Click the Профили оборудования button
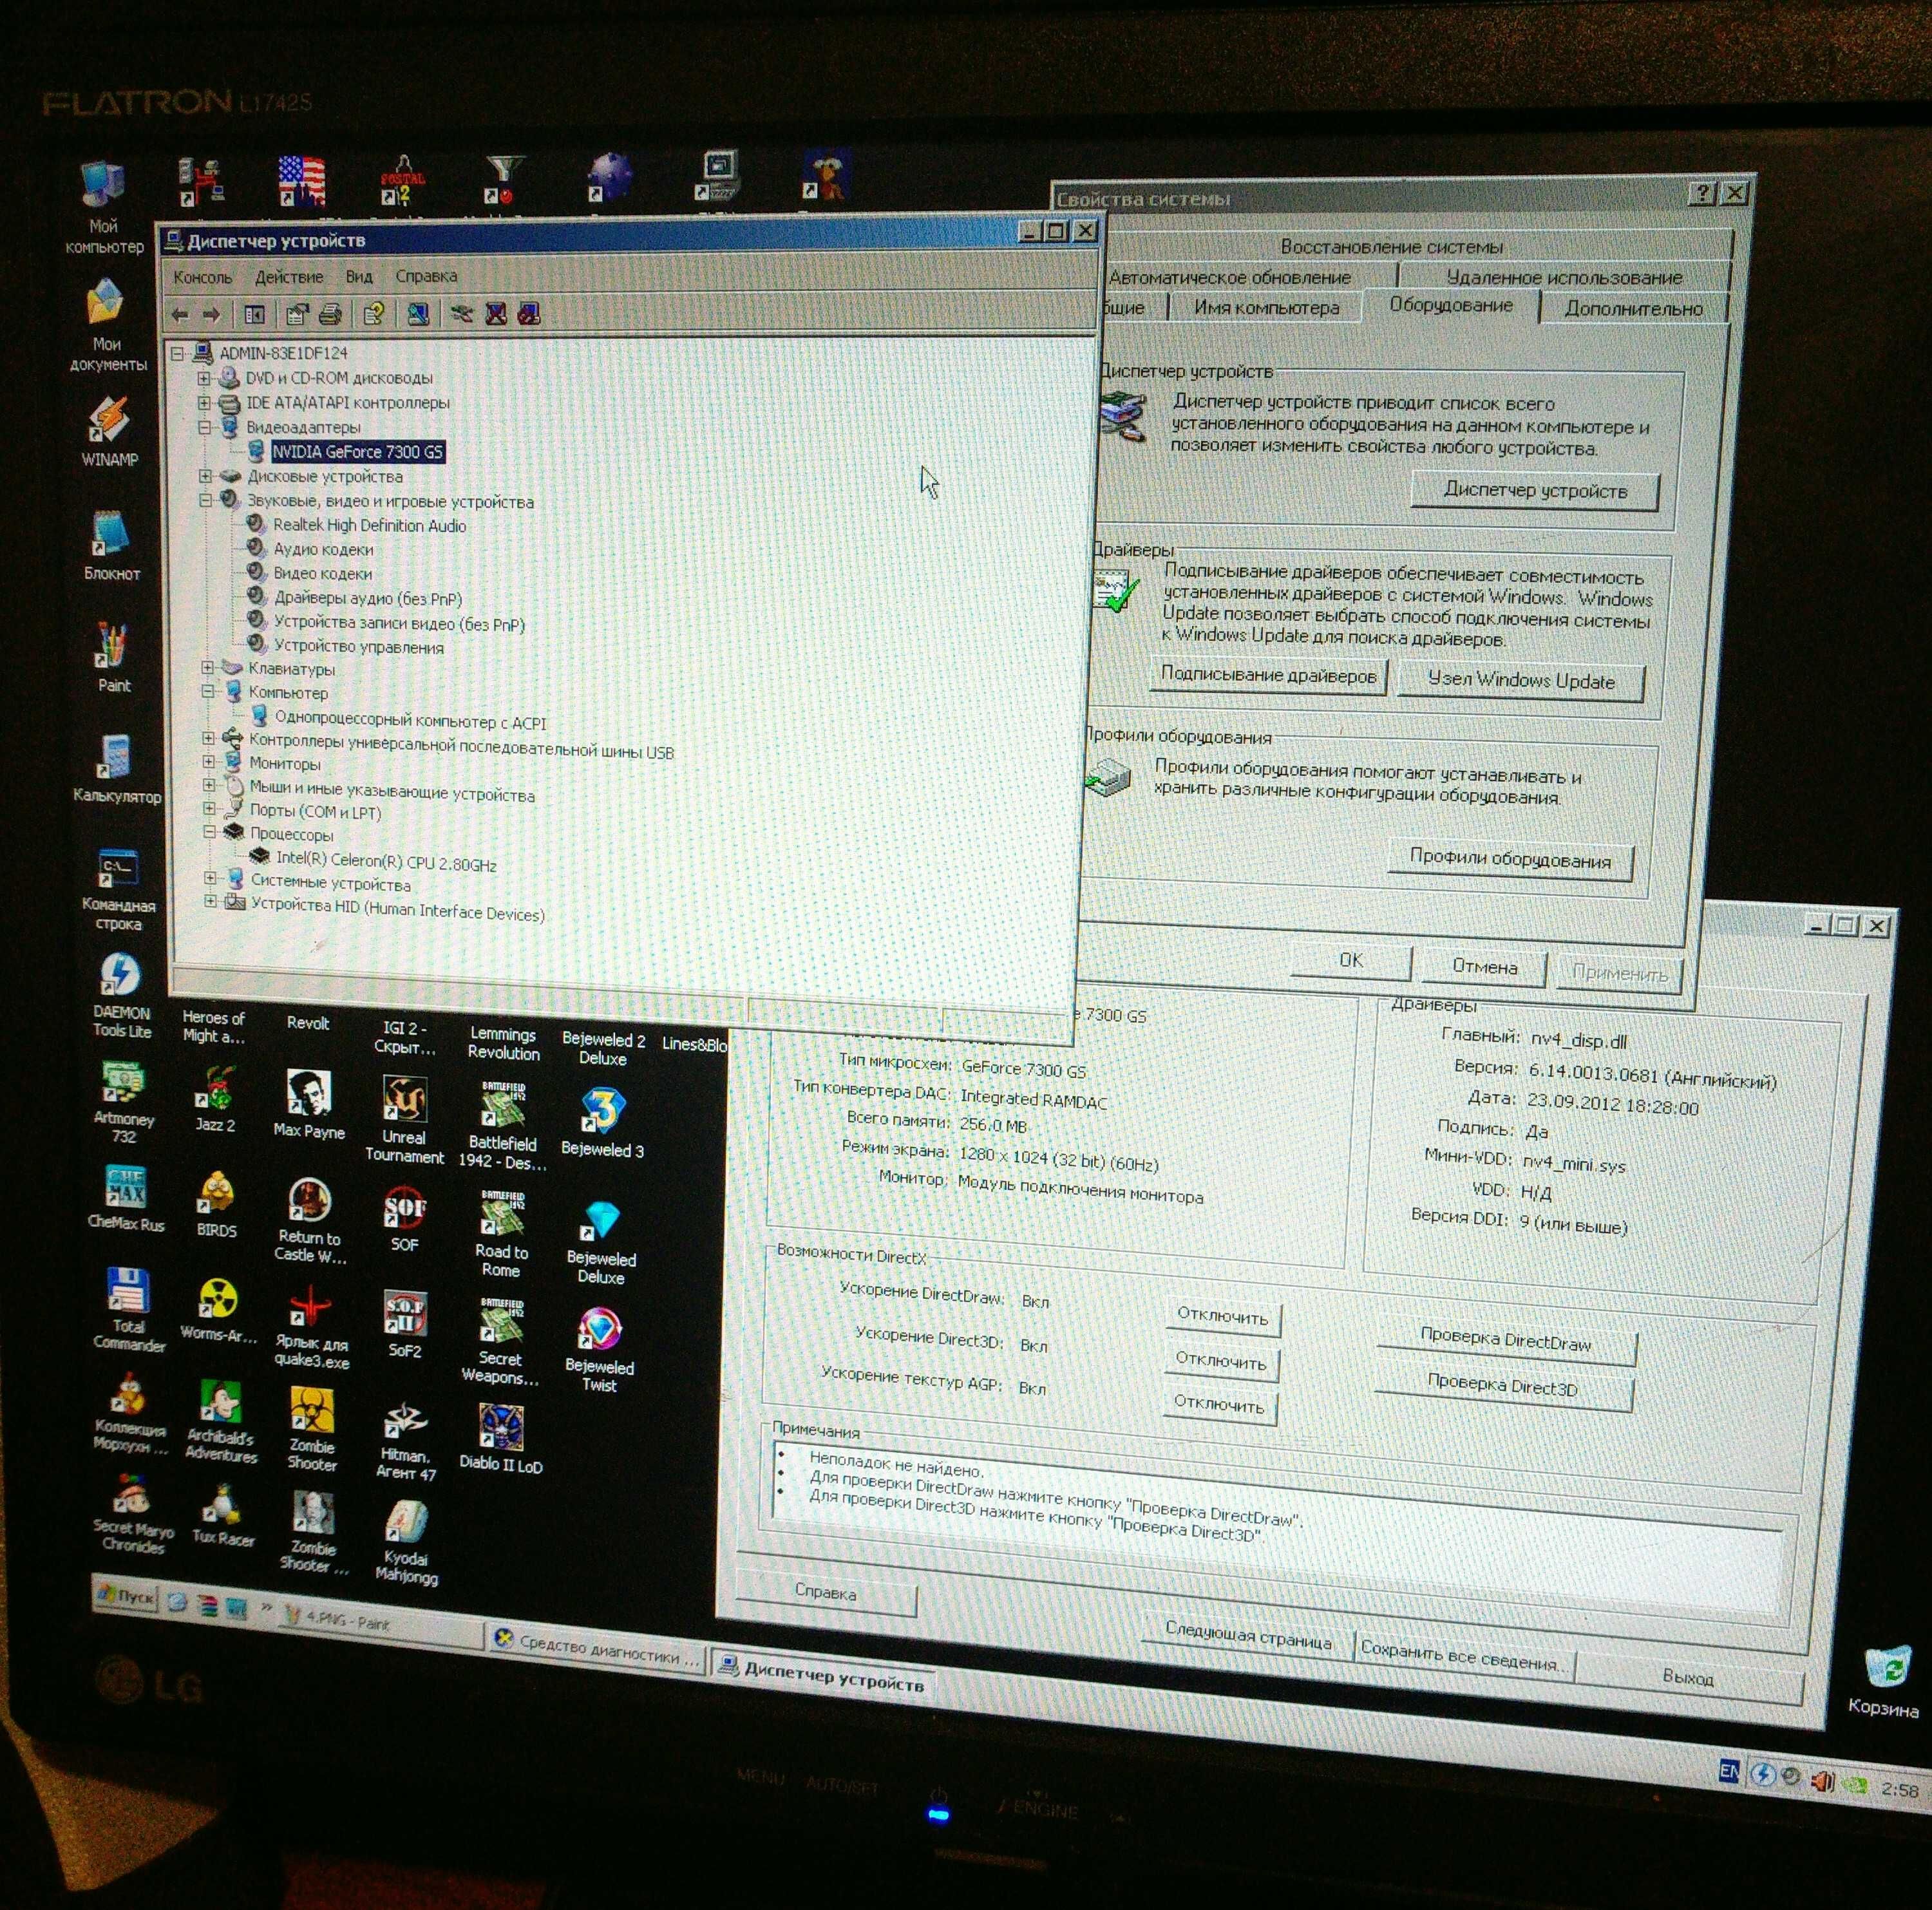The image size is (1932, 1910). click(x=1510, y=859)
